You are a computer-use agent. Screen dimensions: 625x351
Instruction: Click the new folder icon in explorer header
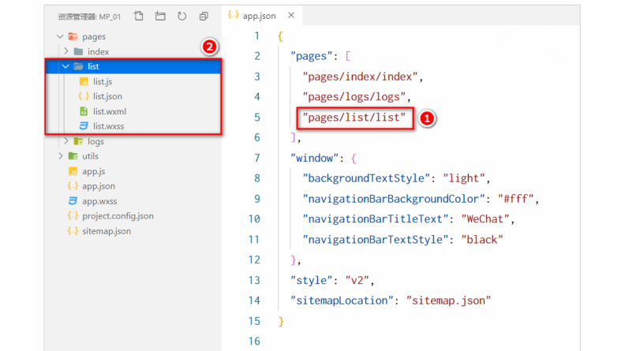tap(160, 16)
